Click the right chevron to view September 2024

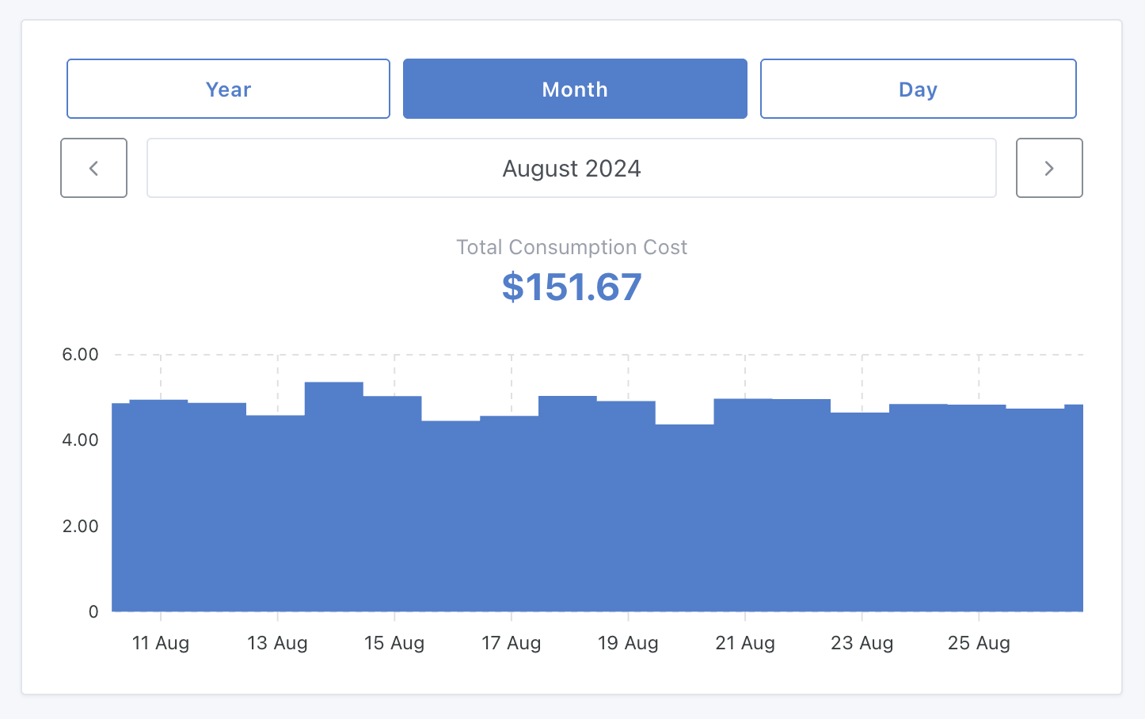[x=1049, y=168]
